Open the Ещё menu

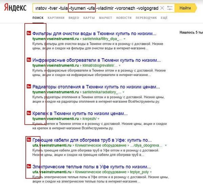coord(164,18)
